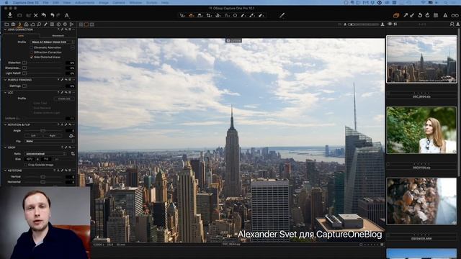Toggle the orange Edit Selected Variants icon
This screenshot has width=461, height=259.
396,15
